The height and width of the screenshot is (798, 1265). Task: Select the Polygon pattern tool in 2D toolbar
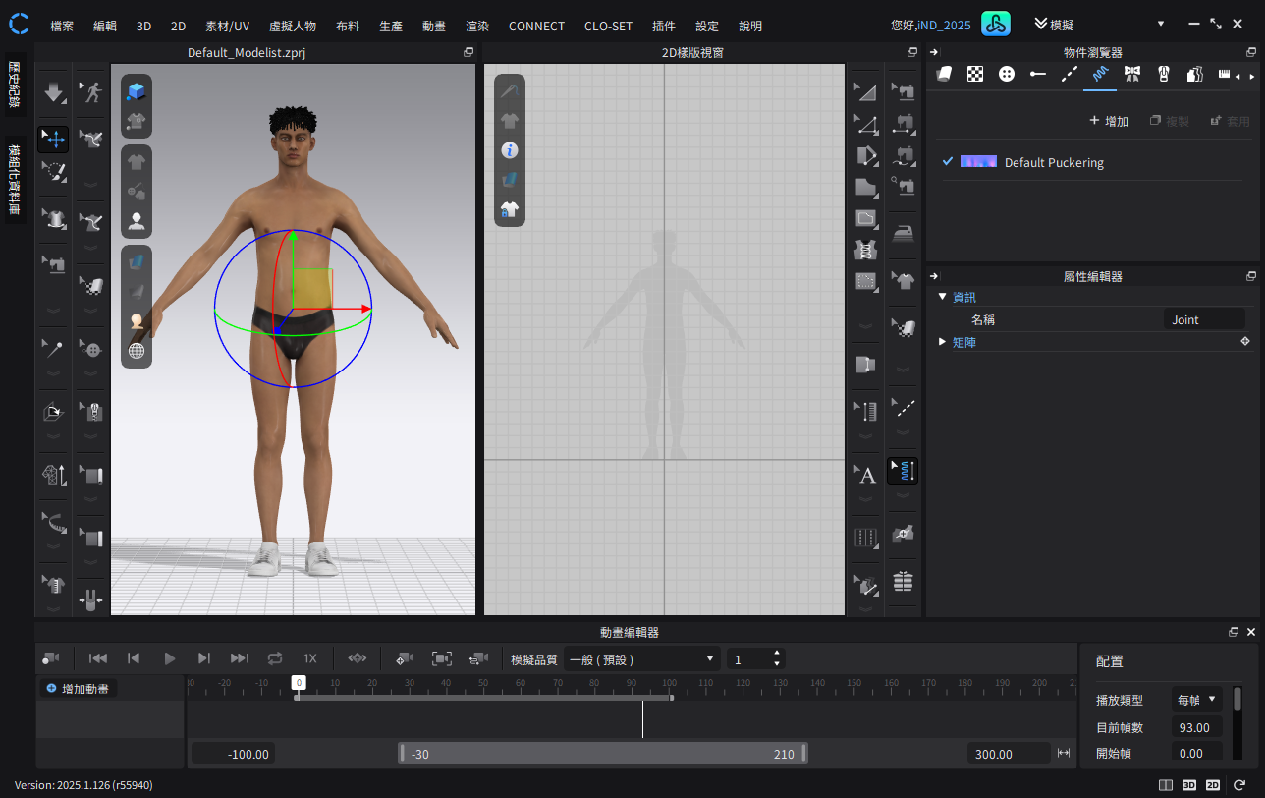tap(866, 187)
